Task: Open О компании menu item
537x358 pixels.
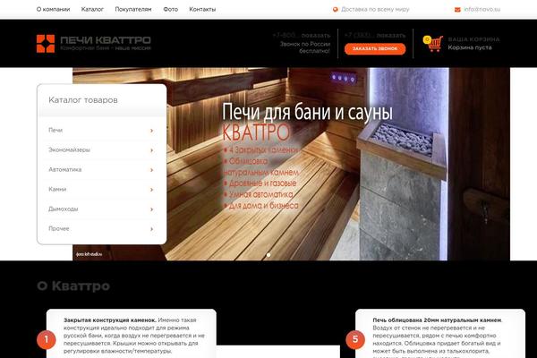Action: [x=53, y=9]
